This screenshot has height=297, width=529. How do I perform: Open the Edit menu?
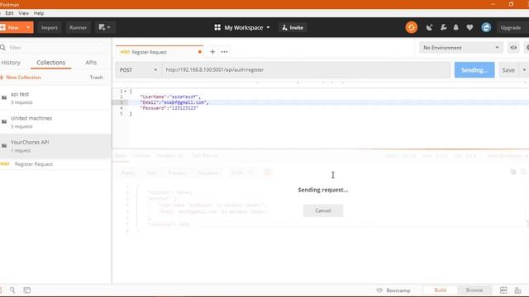click(x=9, y=13)
